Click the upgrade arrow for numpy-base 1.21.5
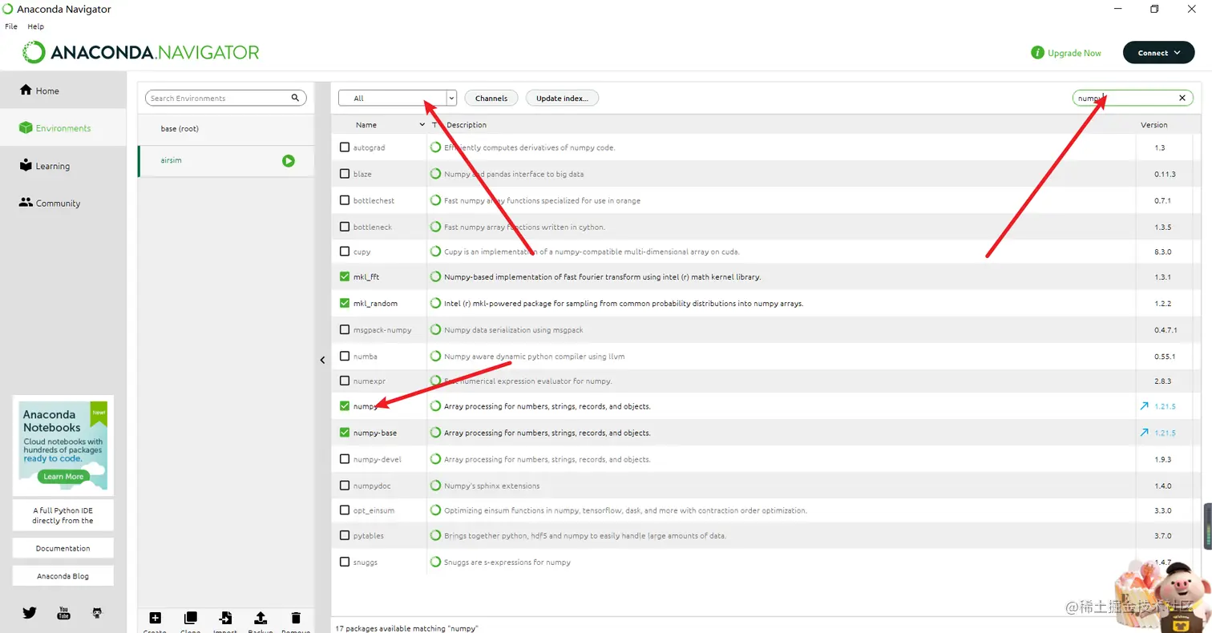This screenshot has width=1212, height=633. click(x=1144, y=433)
